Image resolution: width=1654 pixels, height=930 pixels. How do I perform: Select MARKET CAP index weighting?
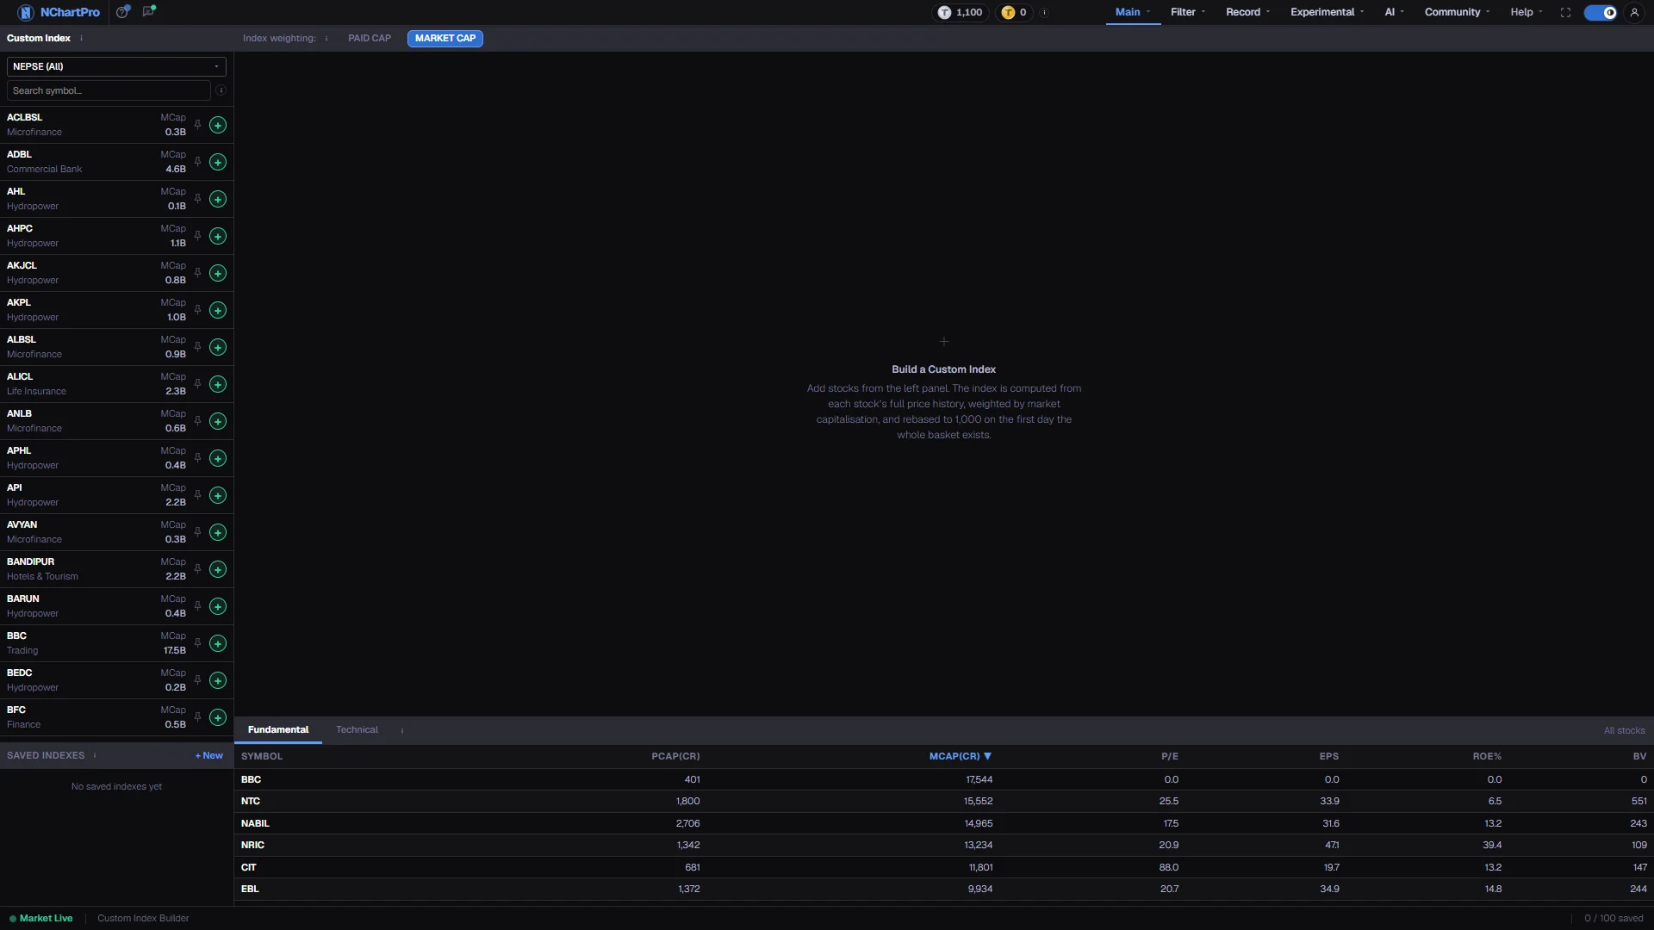(445, 38)
